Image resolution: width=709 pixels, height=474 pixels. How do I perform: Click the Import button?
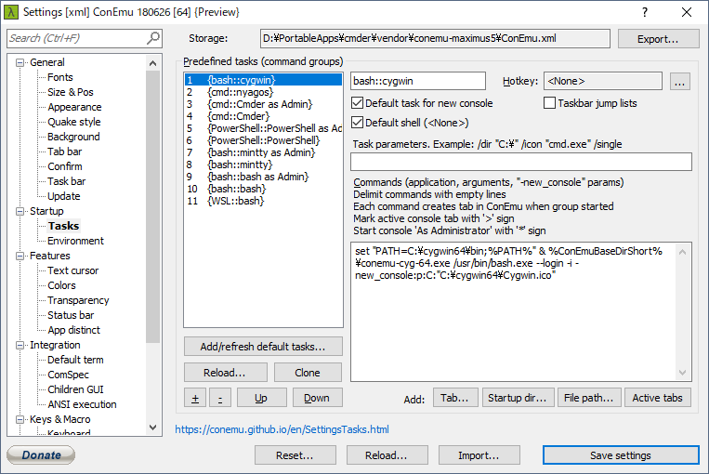(479, 455)
